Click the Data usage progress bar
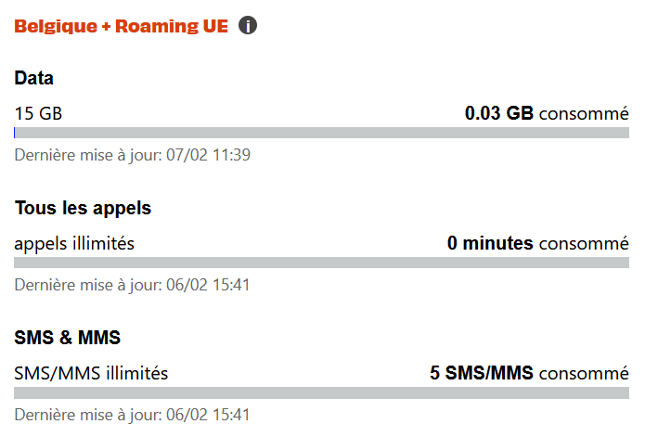 click(x=321, y=133)
